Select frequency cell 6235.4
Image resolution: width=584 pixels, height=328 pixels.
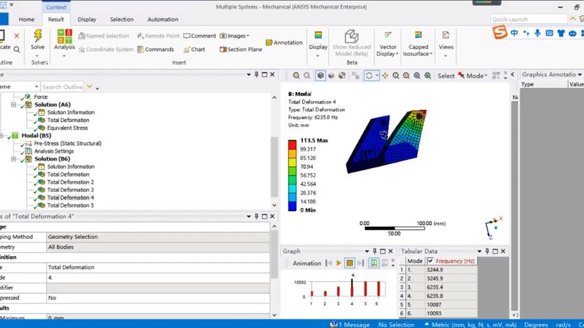[x=451, y=287]
